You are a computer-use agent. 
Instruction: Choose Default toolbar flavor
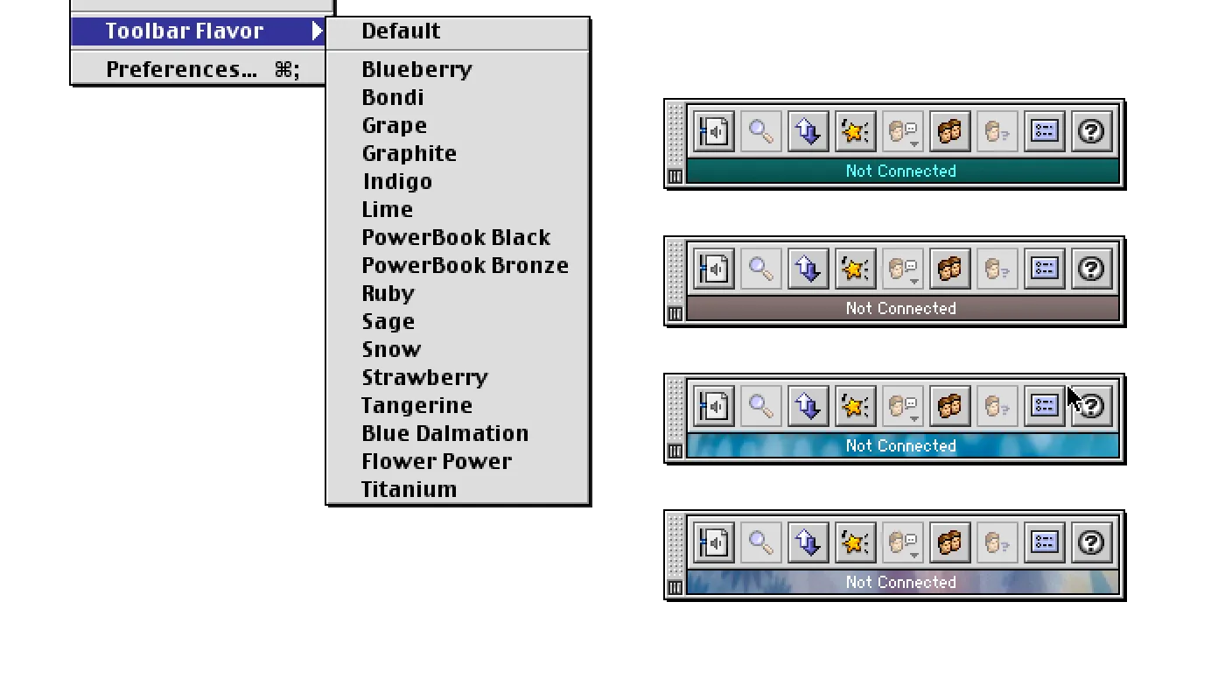click(458, 31)
